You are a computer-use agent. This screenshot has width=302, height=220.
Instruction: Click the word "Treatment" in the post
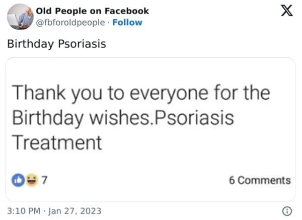56,142
